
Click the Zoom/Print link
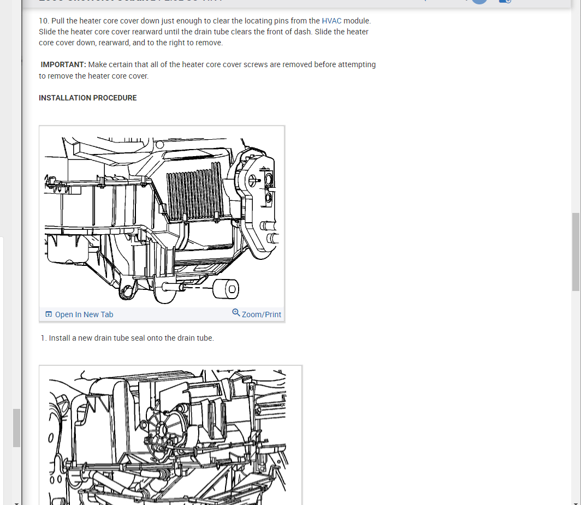pos(261,314)
